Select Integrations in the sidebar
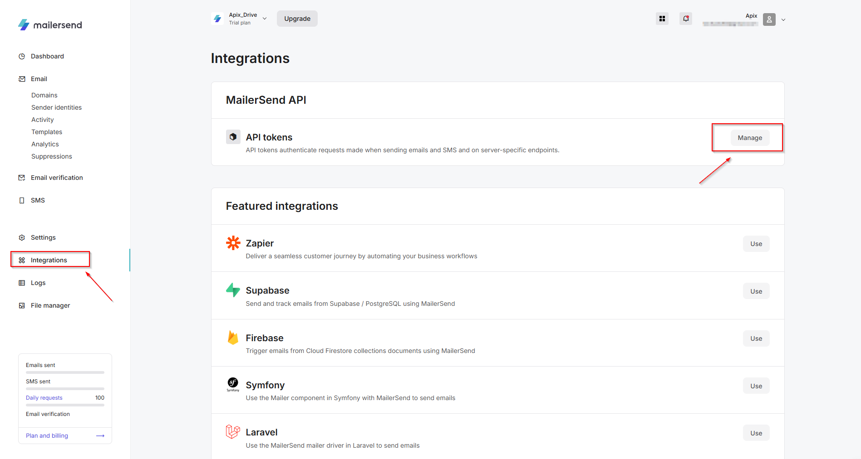The width and height of the screenshot is (861, 459). [49, 260]
